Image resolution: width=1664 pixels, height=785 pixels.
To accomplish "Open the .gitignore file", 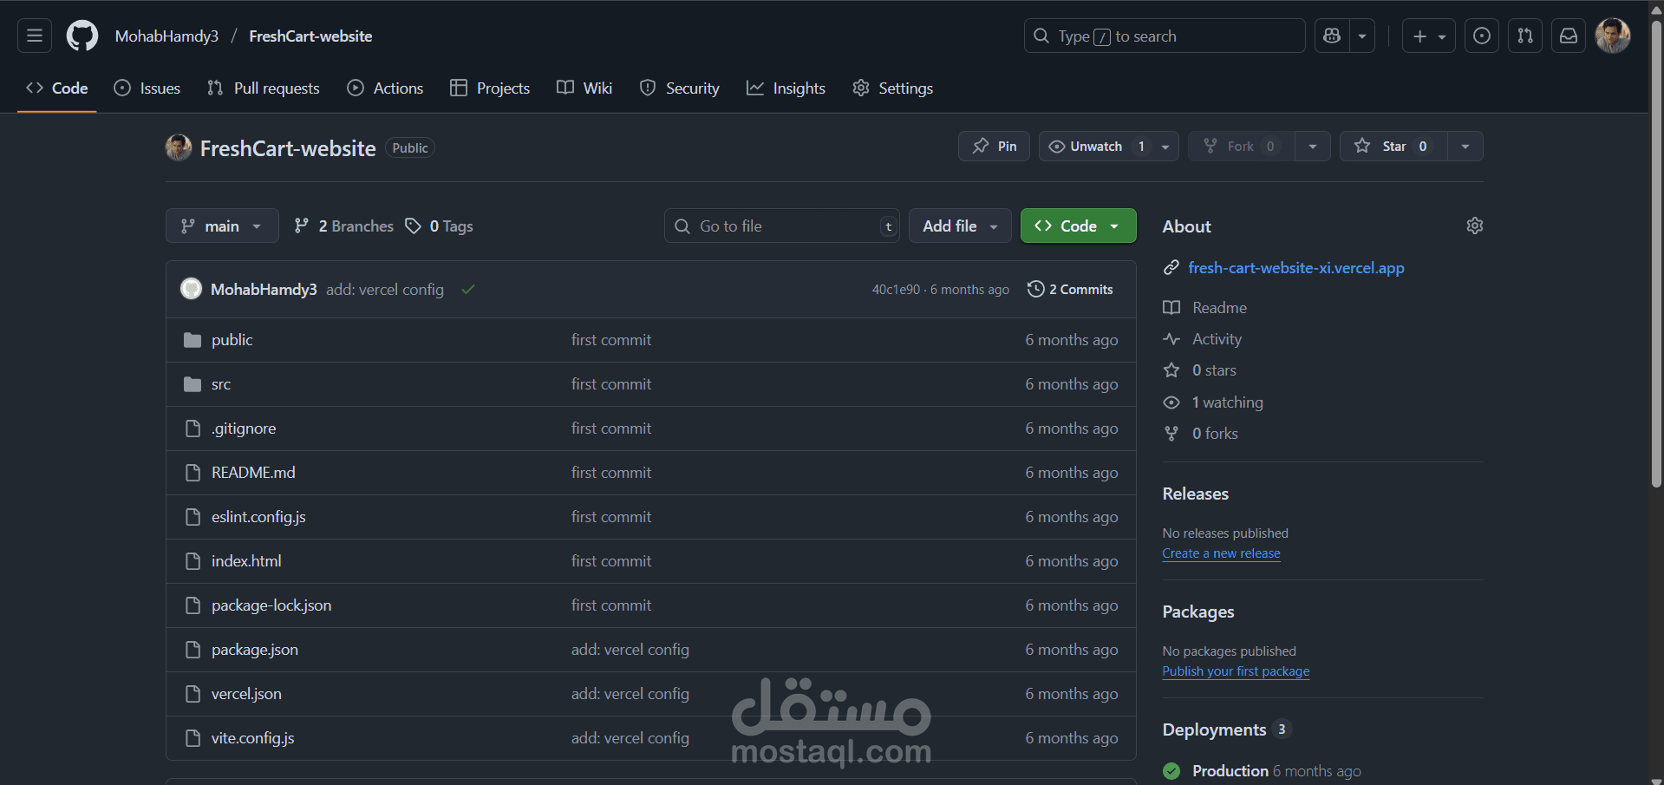I will pos(244,428).
